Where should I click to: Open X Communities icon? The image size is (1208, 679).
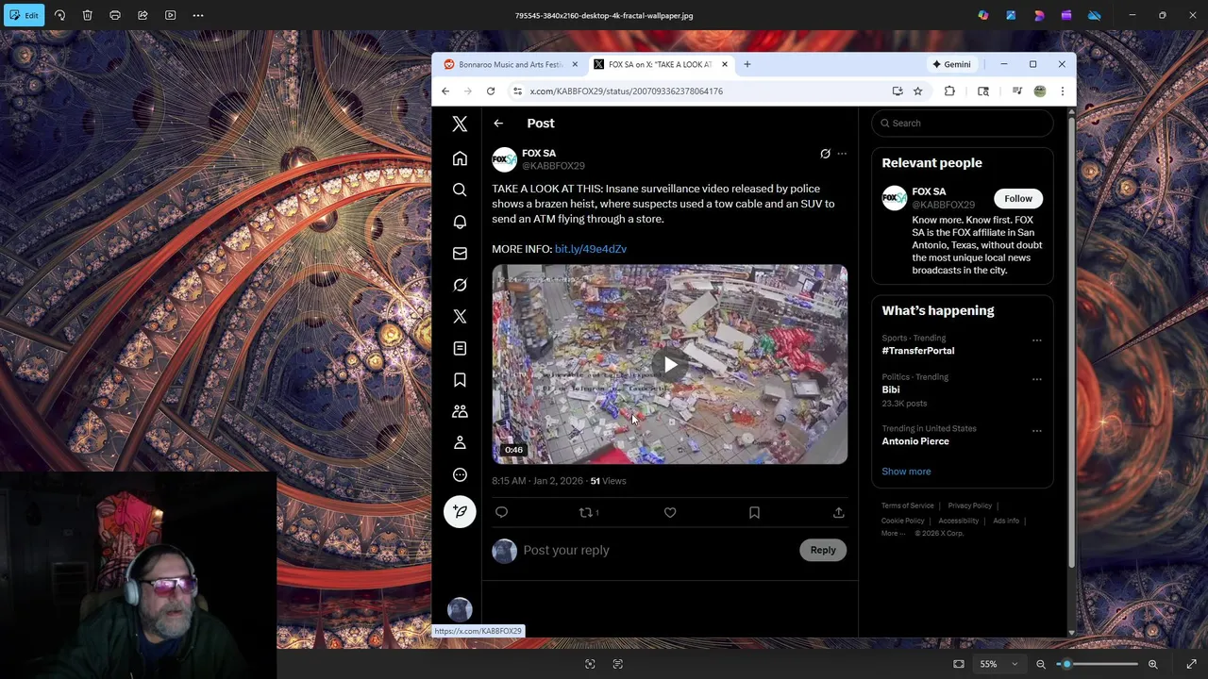coord(460,411)
